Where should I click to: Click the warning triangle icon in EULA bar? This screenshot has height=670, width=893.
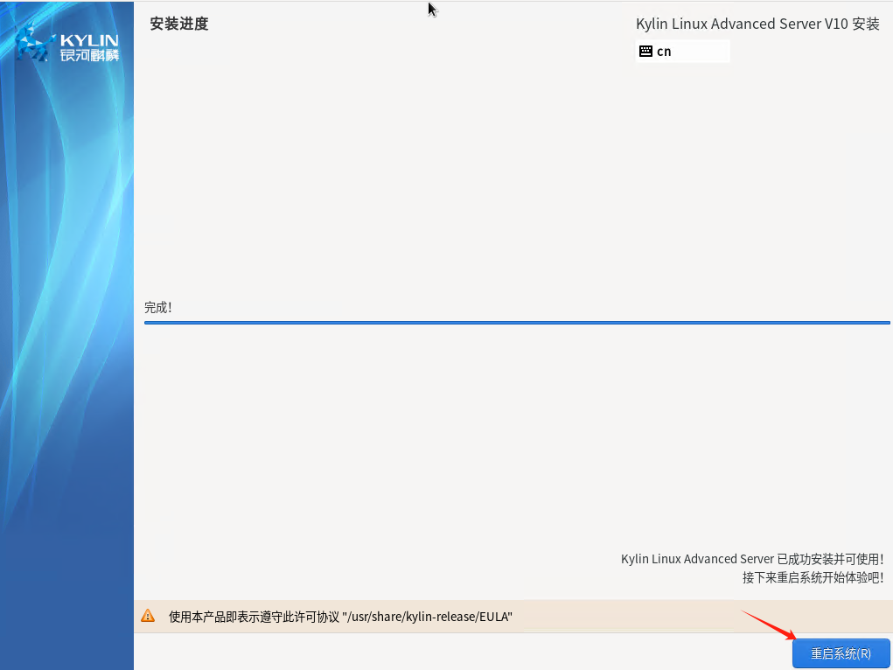148,616
